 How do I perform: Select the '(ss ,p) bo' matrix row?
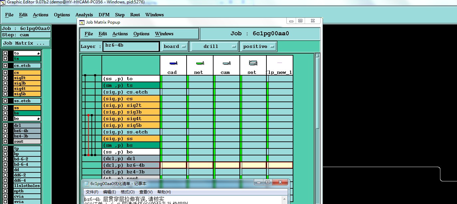131,152
